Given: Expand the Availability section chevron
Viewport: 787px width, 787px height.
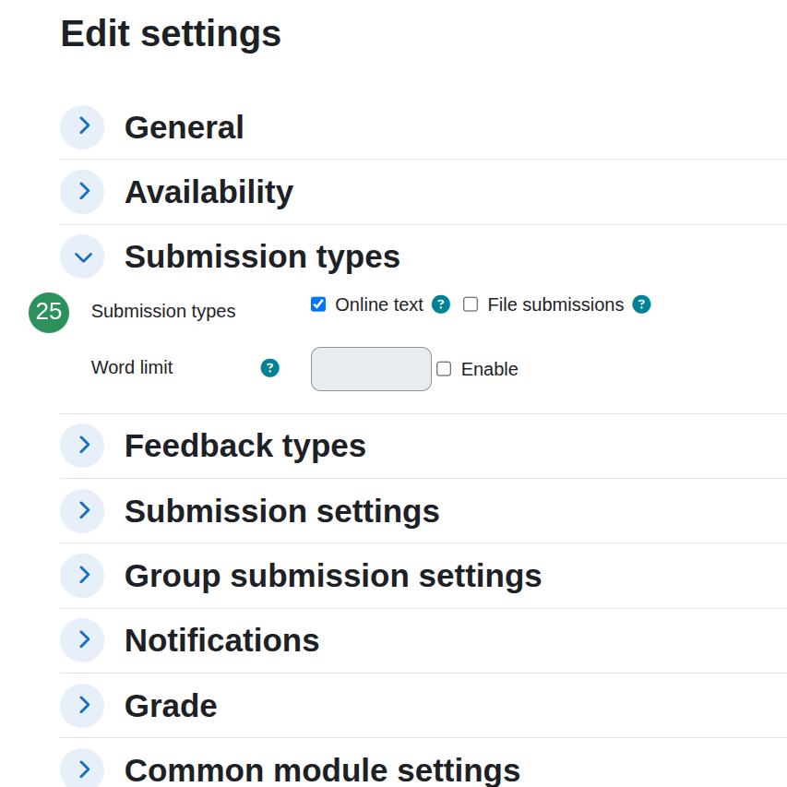Looking at the screenshot, I should 82,192.
